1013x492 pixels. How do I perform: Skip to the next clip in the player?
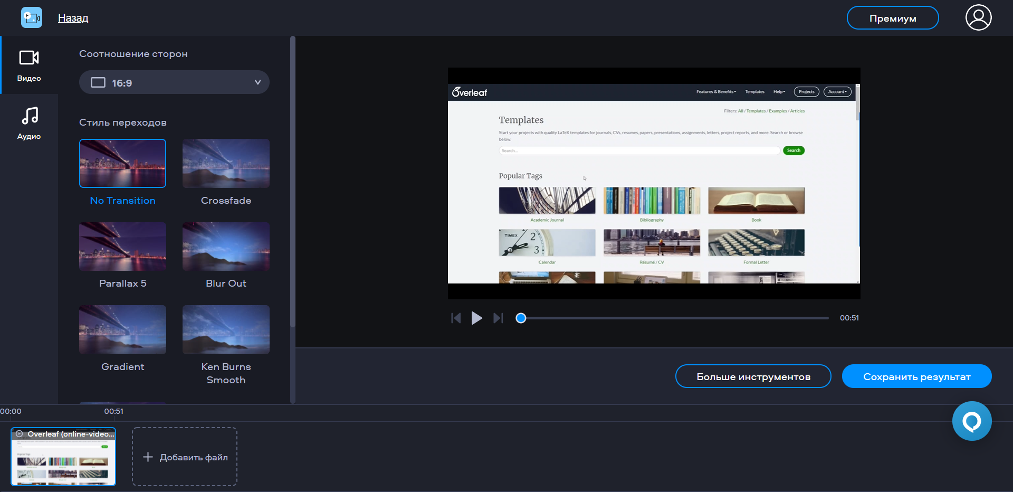[x=498, y=318]
